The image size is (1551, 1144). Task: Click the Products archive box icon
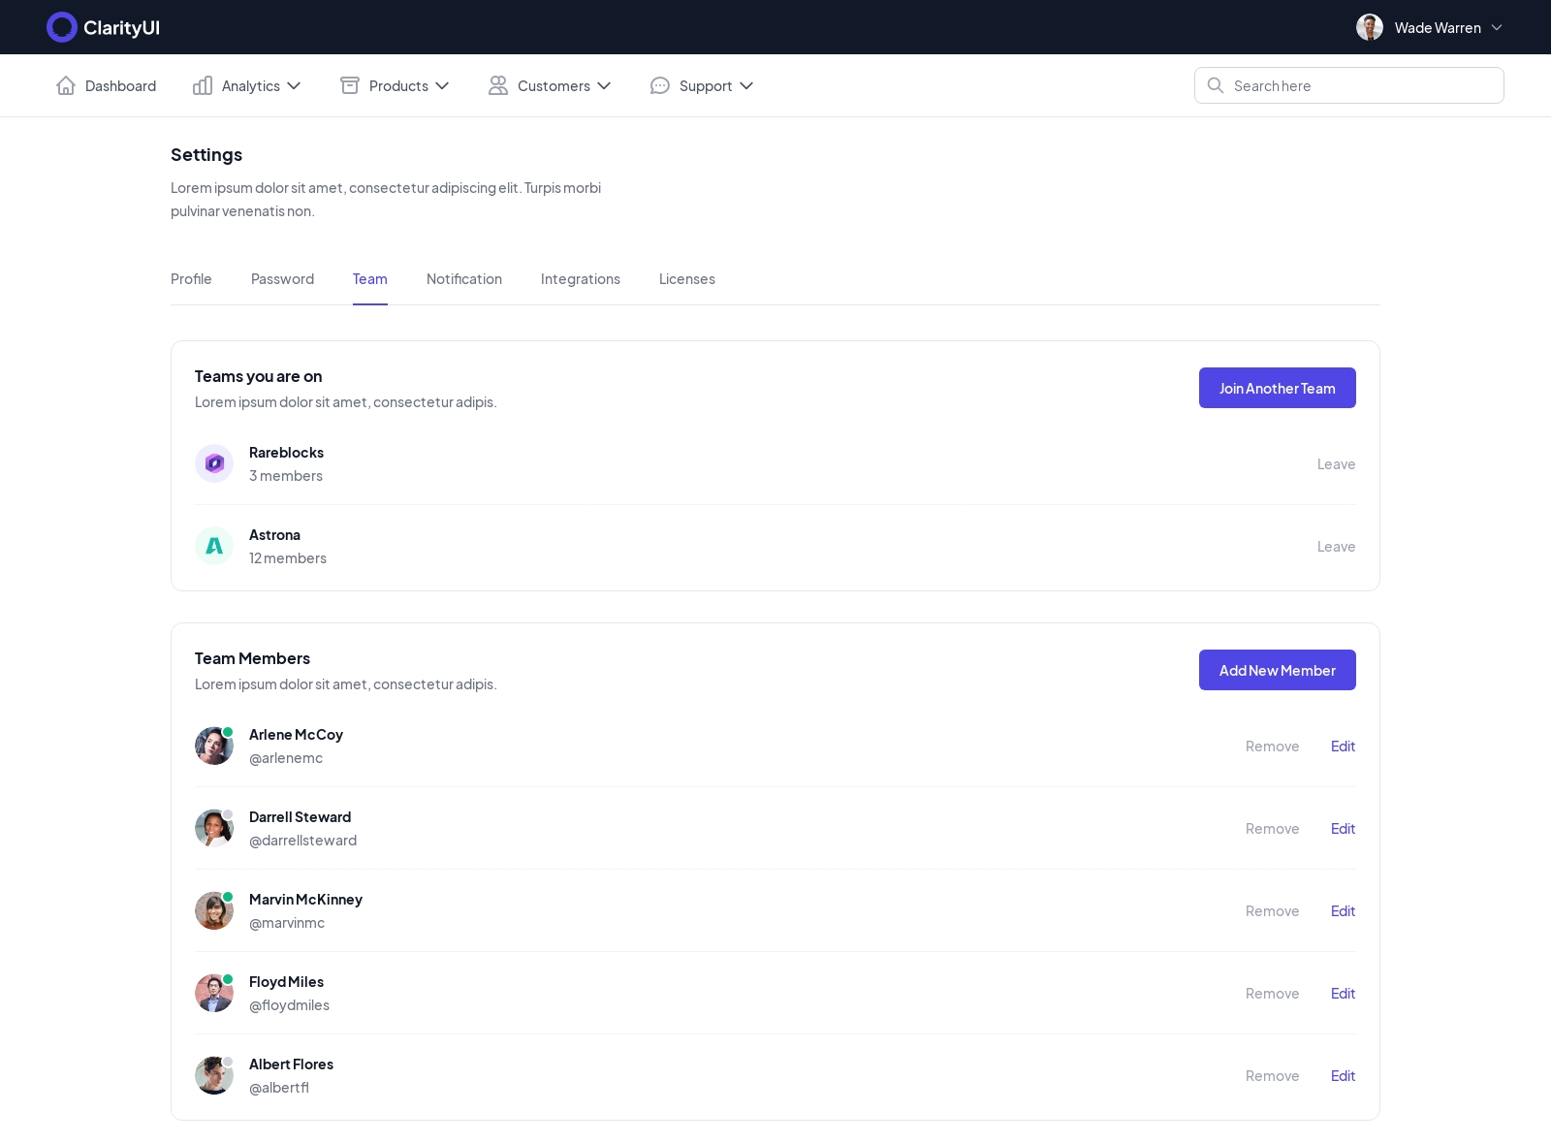350,85
